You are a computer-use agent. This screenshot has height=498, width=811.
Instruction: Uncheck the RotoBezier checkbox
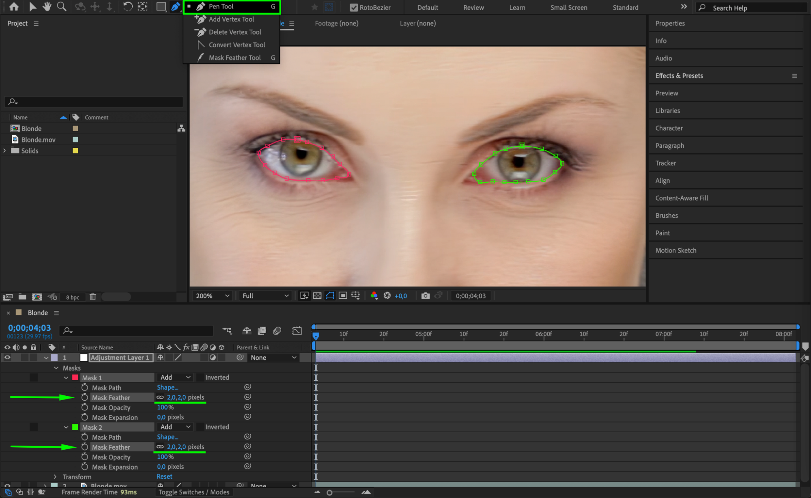point(353,7)
